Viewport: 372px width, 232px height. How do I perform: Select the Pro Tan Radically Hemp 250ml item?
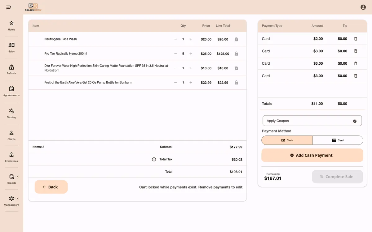click(x=66, y=54)
